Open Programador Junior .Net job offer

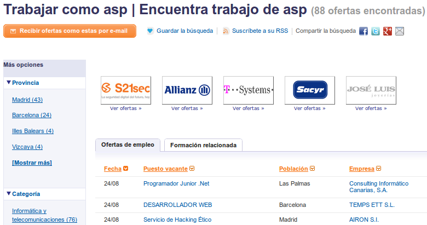(x=176, y=184)
